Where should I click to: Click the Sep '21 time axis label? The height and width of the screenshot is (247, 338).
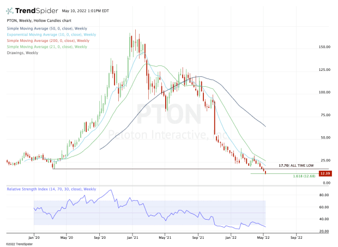click(x=198, y=238)
